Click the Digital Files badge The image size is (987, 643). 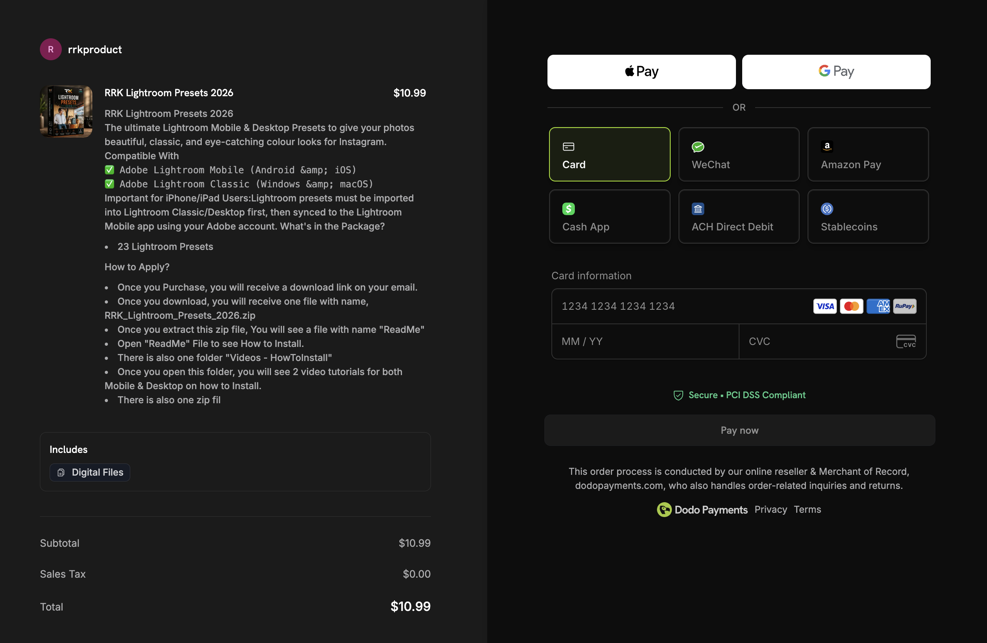coord(90,472)
